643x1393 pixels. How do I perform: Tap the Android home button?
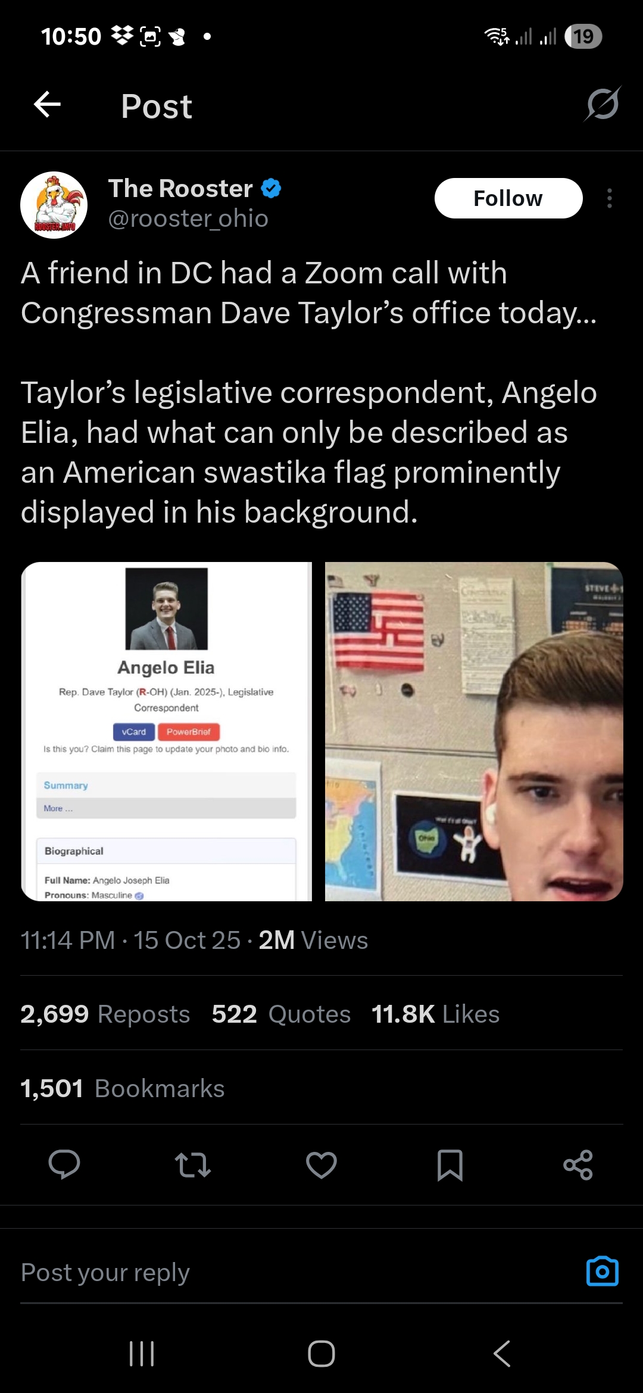(321, 1354)
